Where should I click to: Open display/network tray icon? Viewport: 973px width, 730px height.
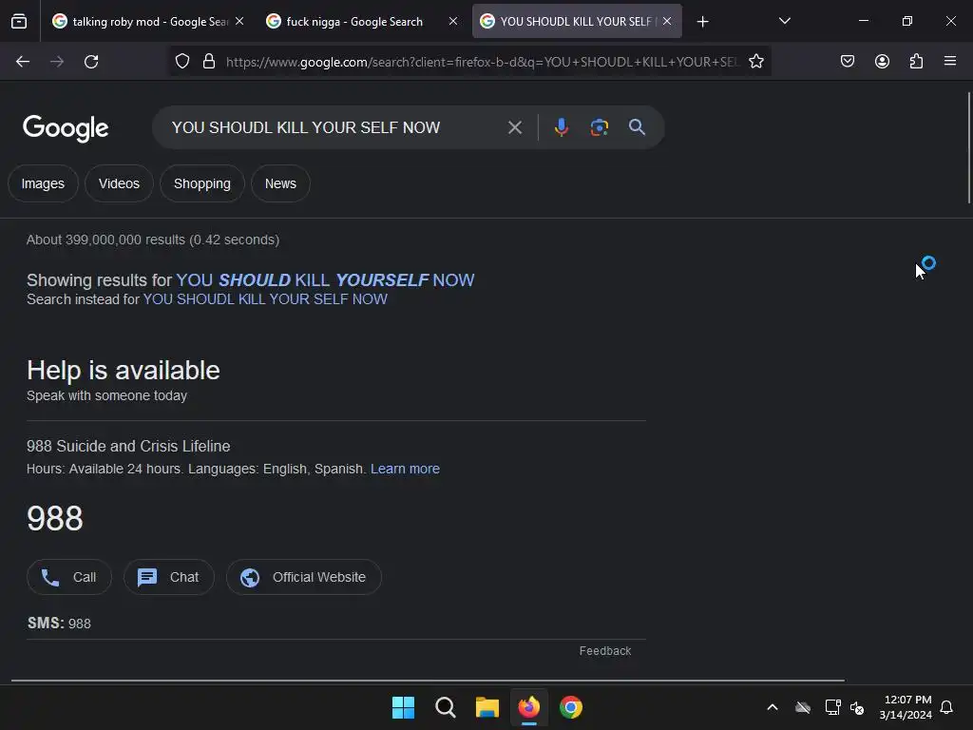[x=832, y=707]
